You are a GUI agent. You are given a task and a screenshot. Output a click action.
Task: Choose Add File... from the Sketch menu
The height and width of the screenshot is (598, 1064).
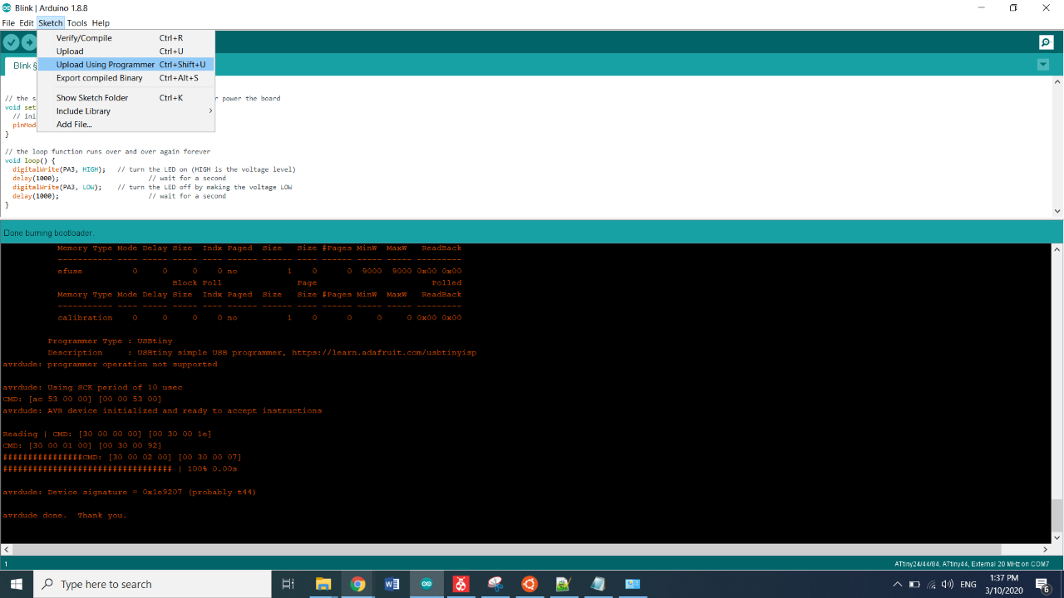click(x=126, y=125)
